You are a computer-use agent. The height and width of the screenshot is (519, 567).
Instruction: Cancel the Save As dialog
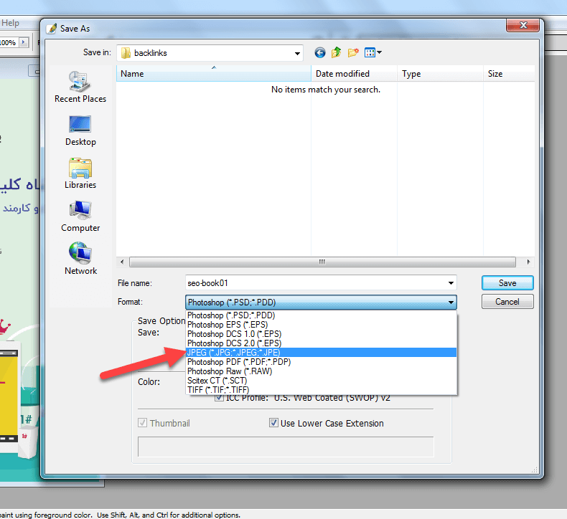[507, 302]
